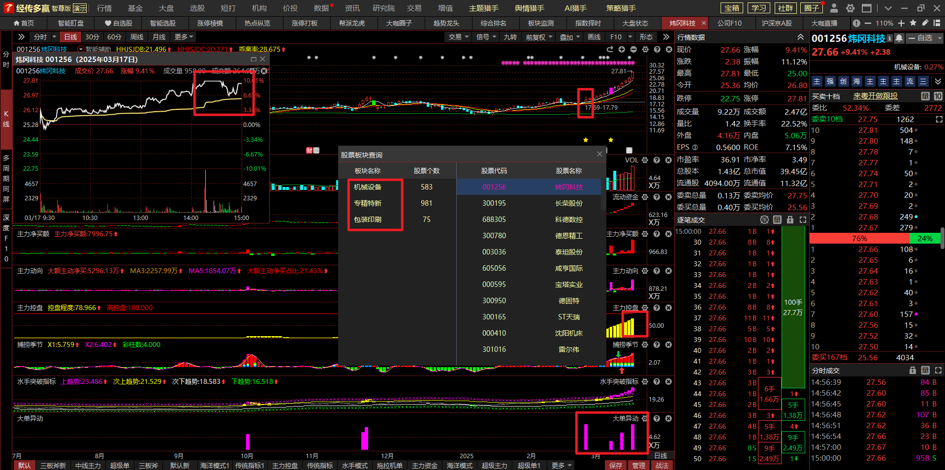Click the scrollbar in 股票板块查询 stock list

pyautogui.click(x=603, y=195)
